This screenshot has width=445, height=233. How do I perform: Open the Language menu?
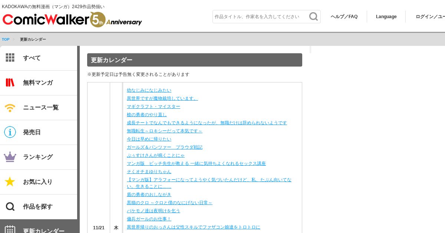(x=386, y=17)
